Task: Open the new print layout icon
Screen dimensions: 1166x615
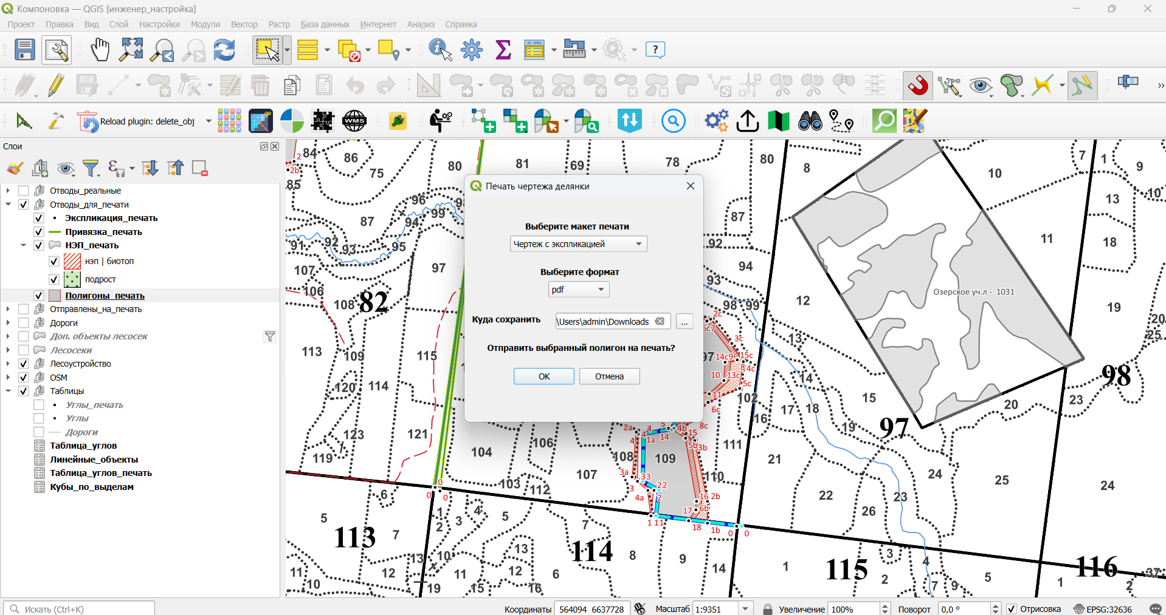Action: tap(57, 50)
